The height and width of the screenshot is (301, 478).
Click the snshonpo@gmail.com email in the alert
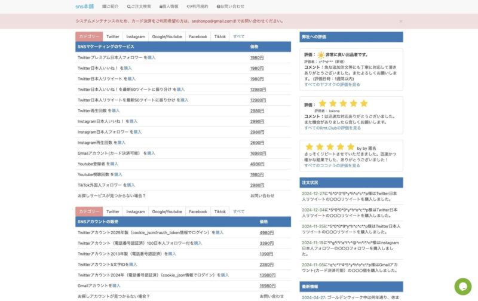(212, 21)
